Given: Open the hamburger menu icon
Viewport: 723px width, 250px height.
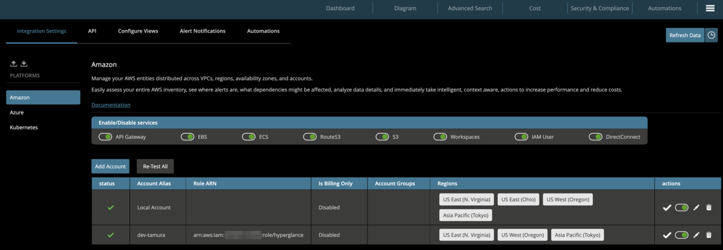Looking at the screenshot, I should pos(710,8).
